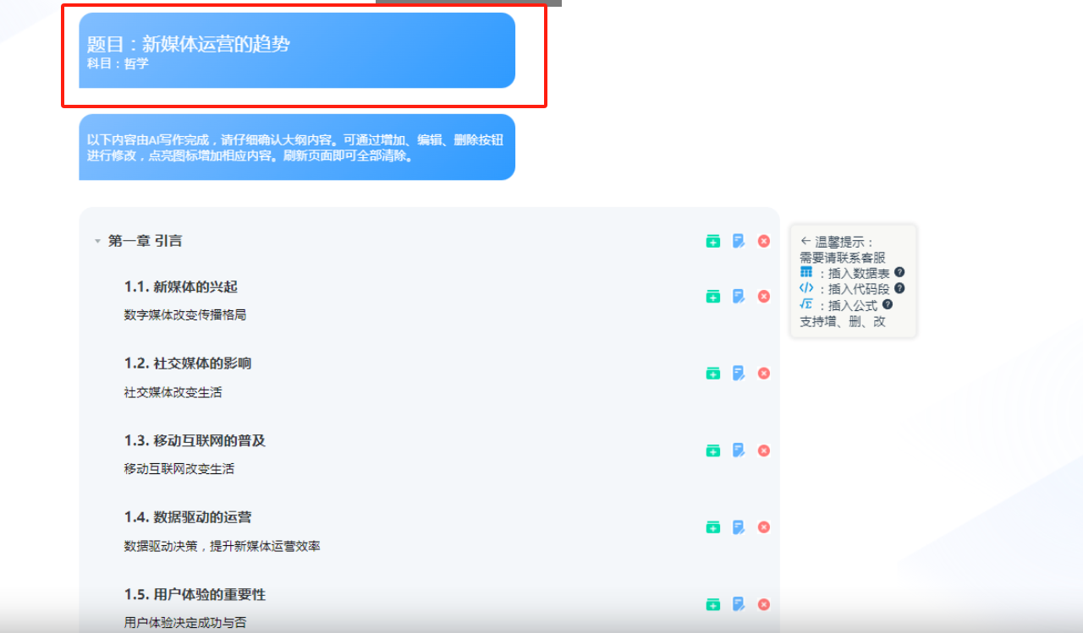The image size is (1083, 633).
Task: Click the green add icon beside 第一章 引言
Action: pos(713,240)
